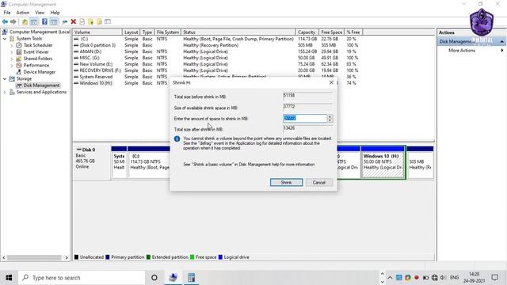Click Computer Management taskbar app icon
The image size is (507, 285).
coord(173,278)
